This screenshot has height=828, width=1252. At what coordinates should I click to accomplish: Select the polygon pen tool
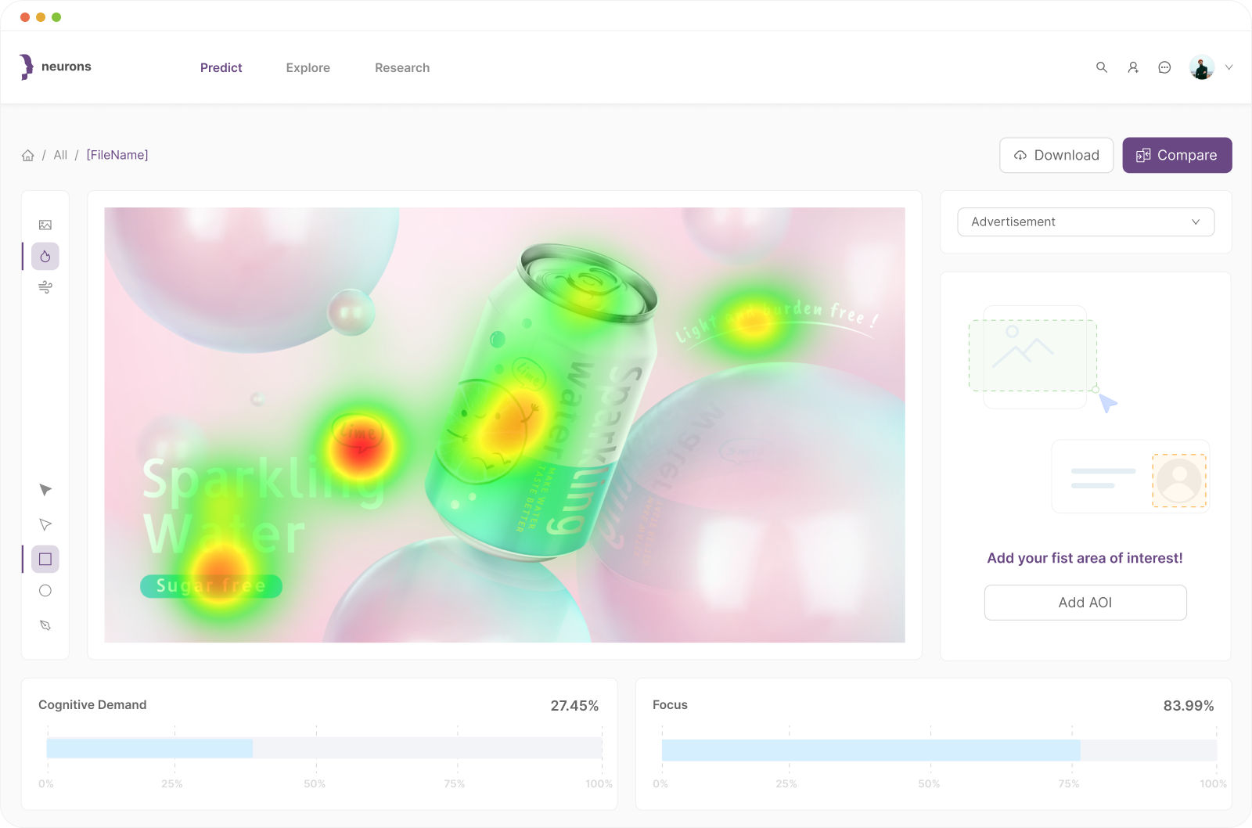pos(45,625)
